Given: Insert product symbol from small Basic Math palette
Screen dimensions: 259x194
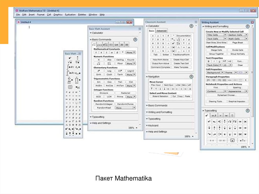Looking at the screenshot, I should point(77,80).
